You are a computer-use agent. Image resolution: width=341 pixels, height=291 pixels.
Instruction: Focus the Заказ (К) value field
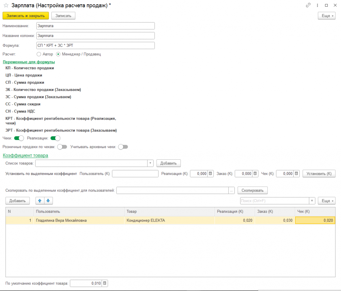coord(244,174)
